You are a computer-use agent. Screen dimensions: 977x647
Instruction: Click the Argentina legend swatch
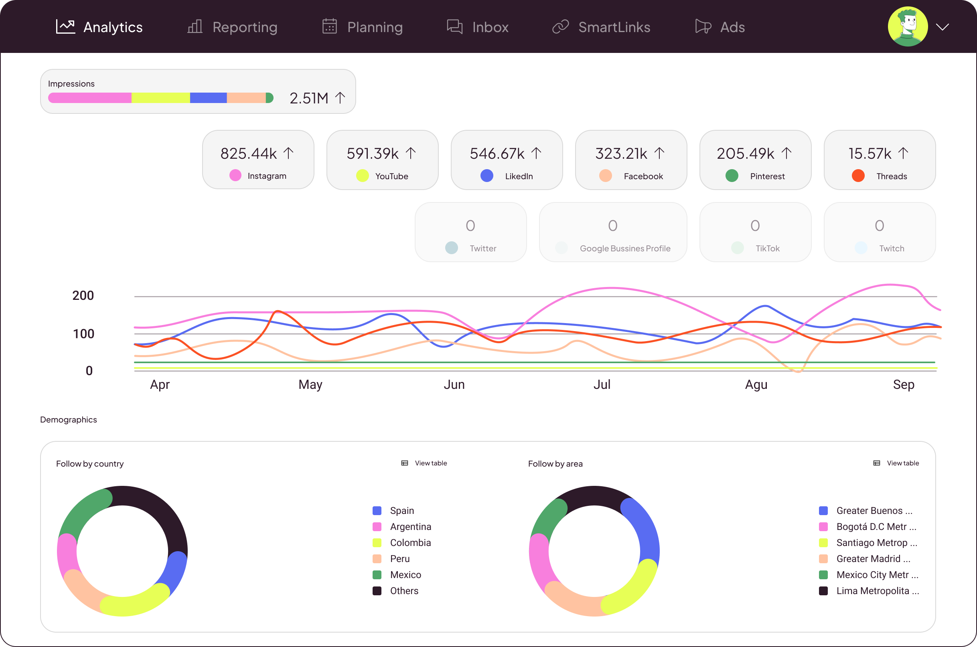[x=377, y=527]
